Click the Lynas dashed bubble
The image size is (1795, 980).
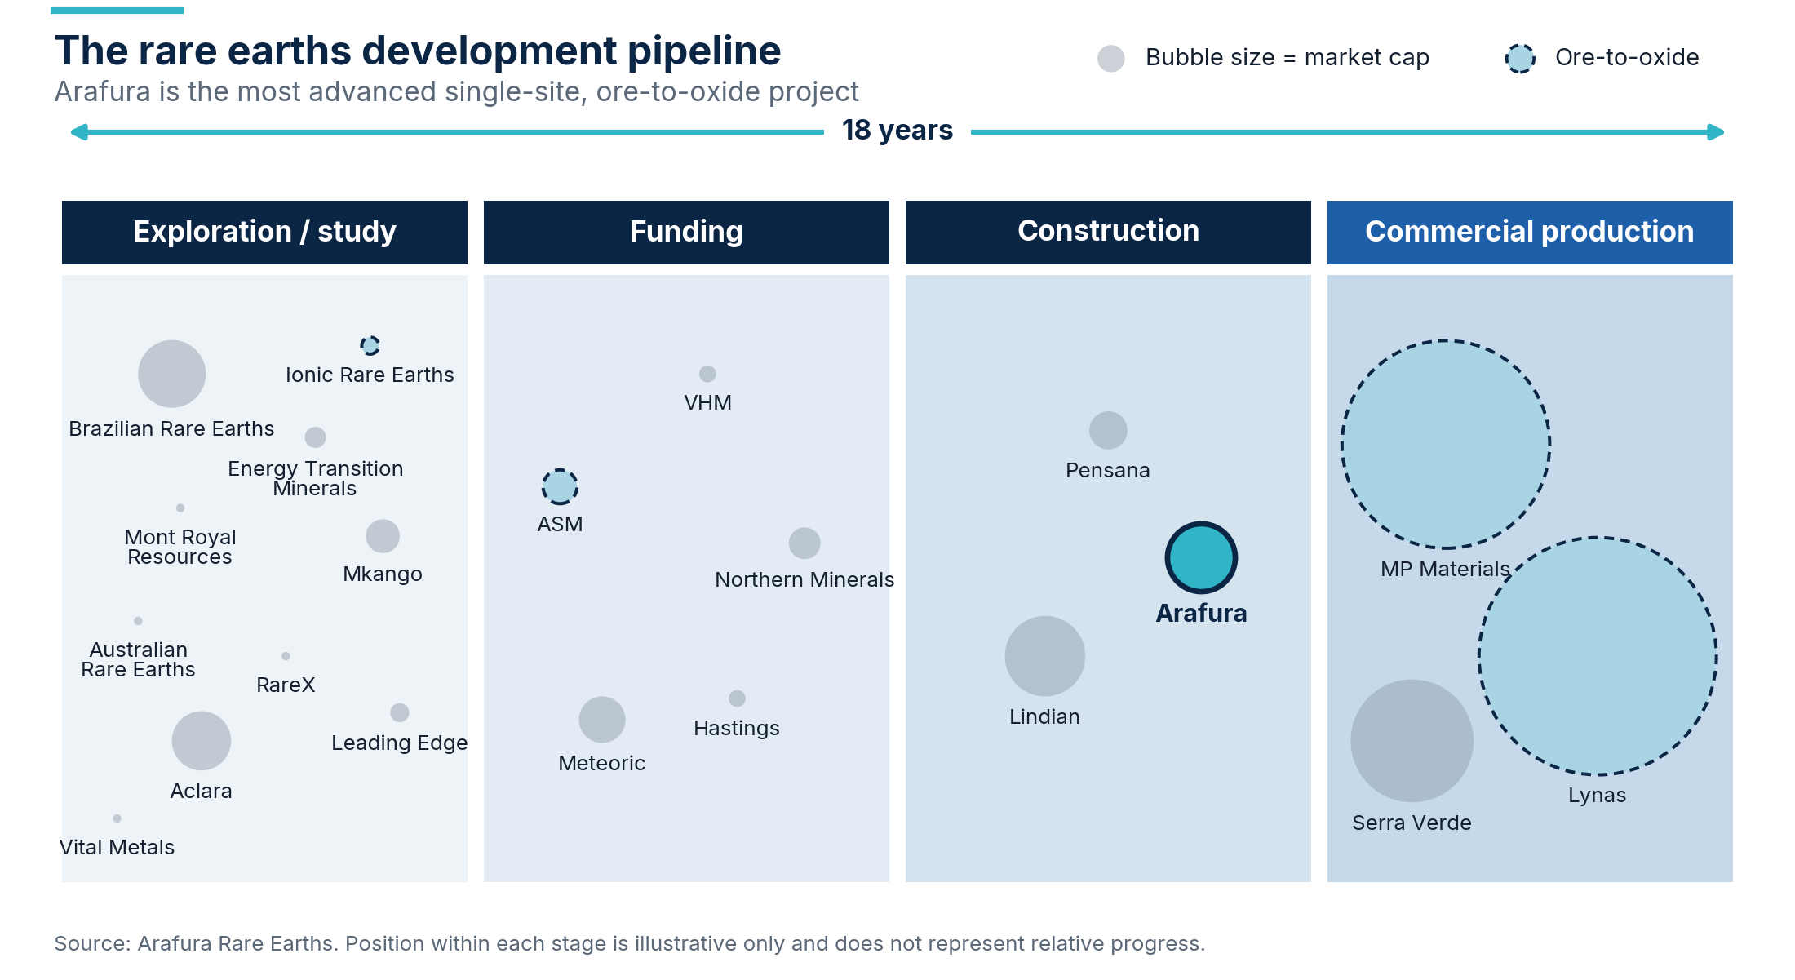[1598, 655]
